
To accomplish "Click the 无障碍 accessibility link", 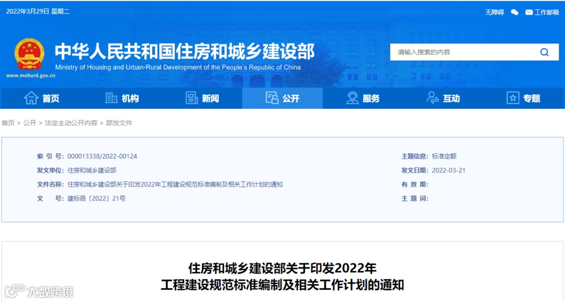I will click(494, 12).
